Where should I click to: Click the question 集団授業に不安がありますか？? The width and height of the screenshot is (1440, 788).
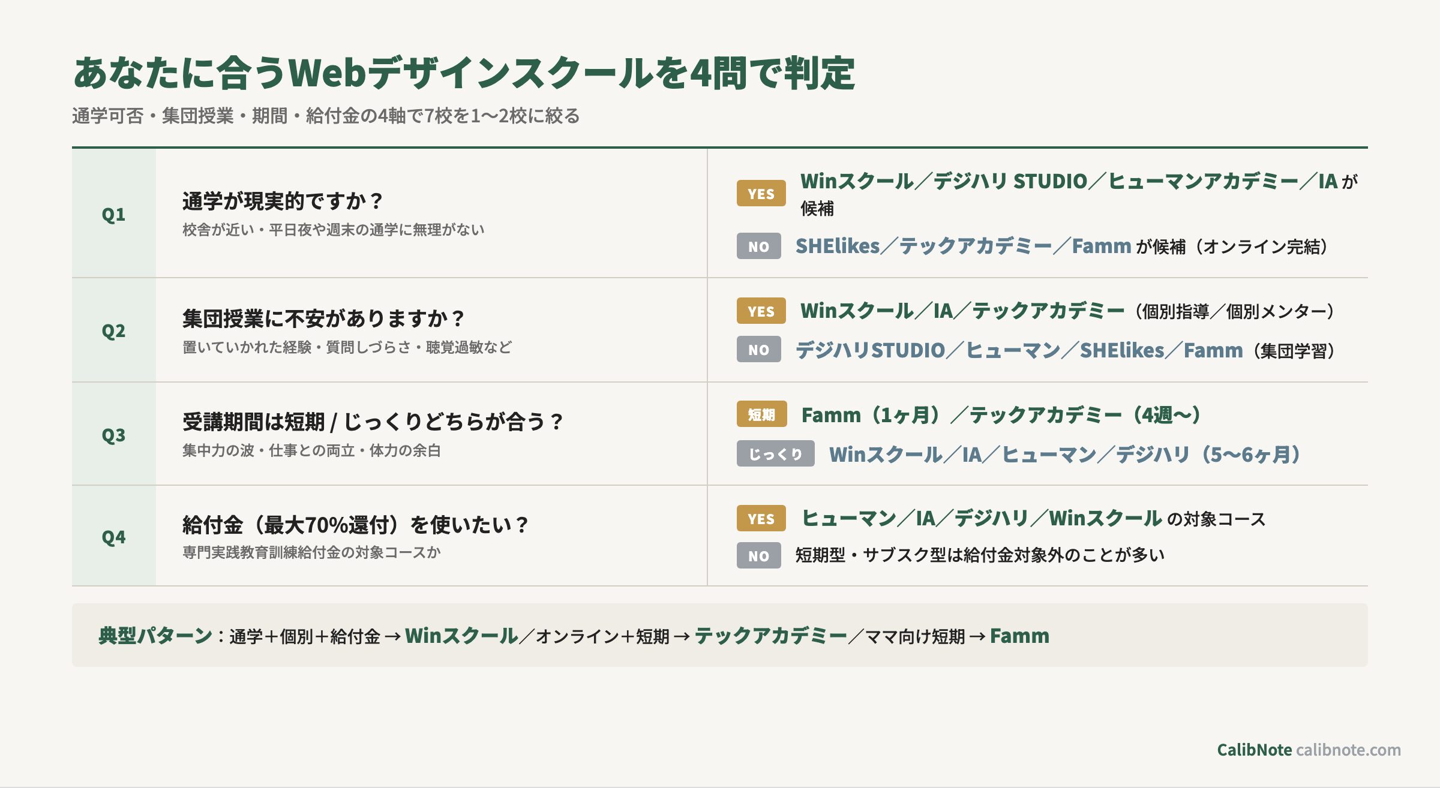[324, 318]
